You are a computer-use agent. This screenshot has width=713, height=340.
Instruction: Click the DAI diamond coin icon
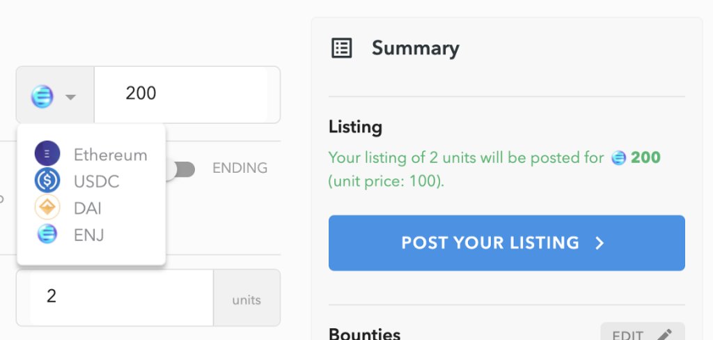pos(47,208)
